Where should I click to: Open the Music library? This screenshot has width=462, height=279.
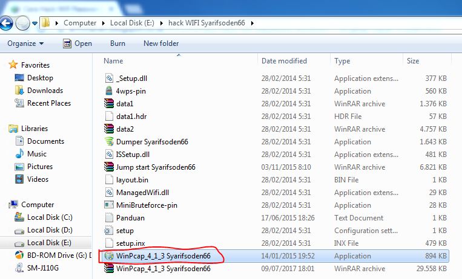tap(36, 154)
